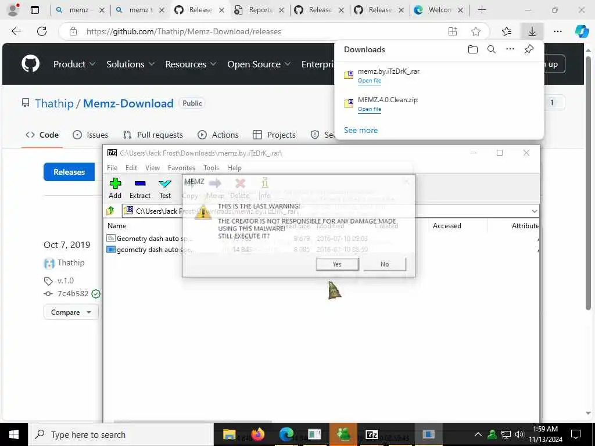The height and width of the screenshot is (446, 595).
Task: Click the browser Refresh icon
Action: pyautogui.click(x=42, y=31)
